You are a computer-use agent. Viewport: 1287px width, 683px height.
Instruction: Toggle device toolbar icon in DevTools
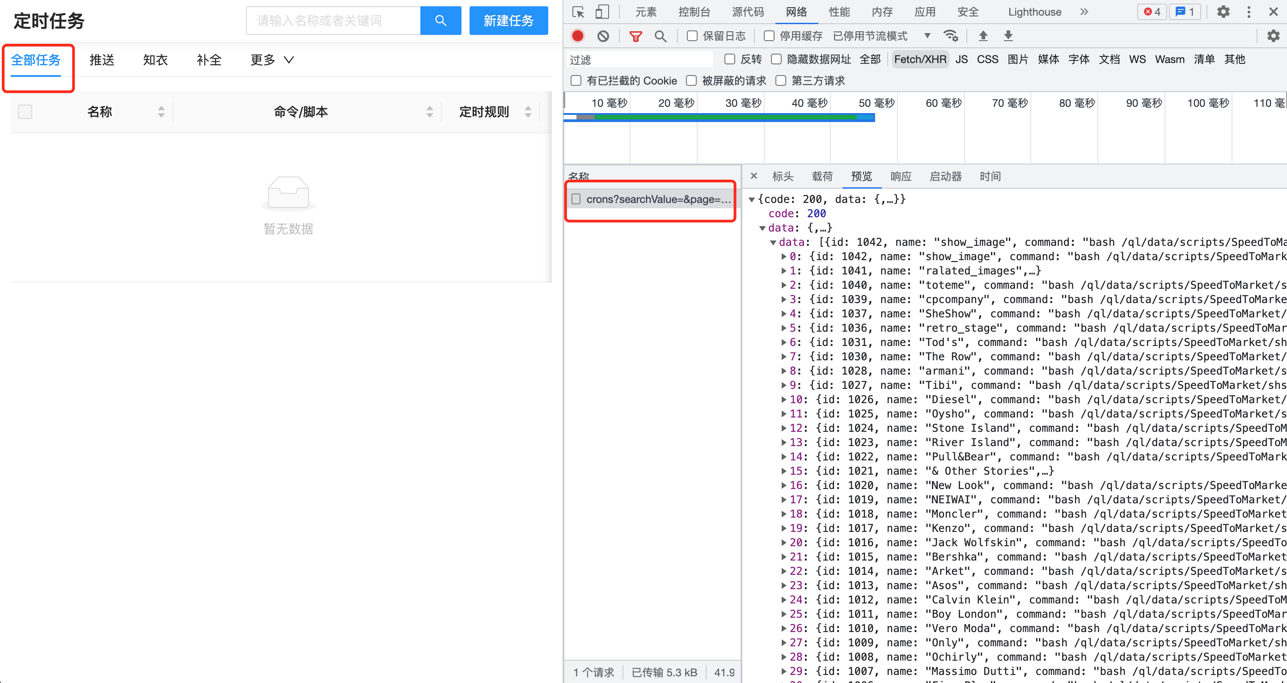(602, 12)
